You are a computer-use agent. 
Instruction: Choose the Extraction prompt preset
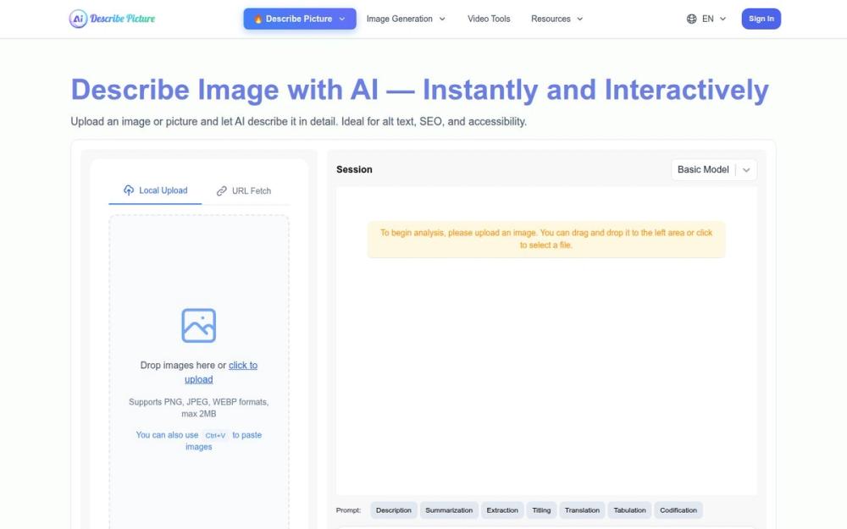click(502, 510)
